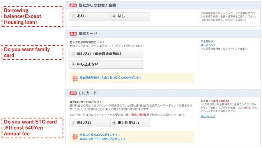Click the 入会でもれなく1,000ポイント promo link
The height and width of the screenshot is (147, 262).
111,78
